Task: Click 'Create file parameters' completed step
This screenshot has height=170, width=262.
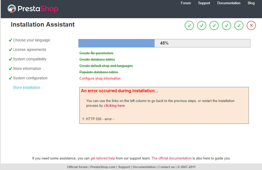Action: coord(96,53)
